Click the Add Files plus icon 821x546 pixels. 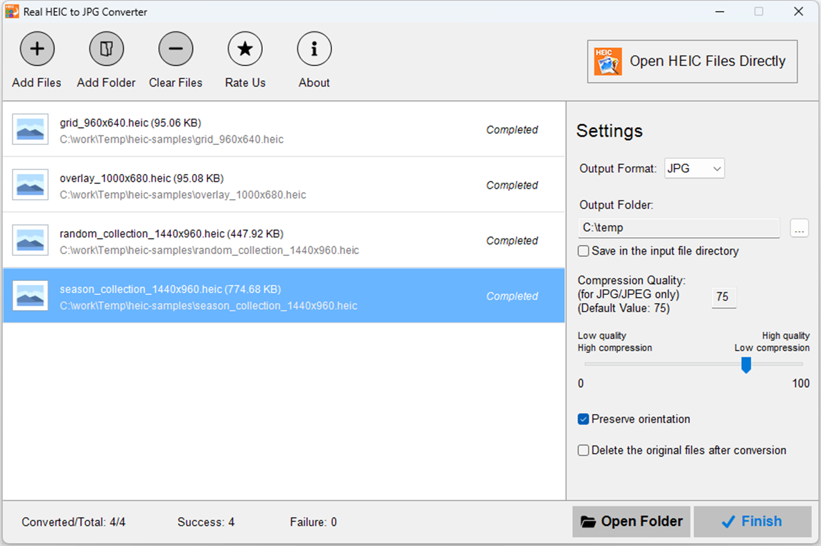click(x=37, y=49)
